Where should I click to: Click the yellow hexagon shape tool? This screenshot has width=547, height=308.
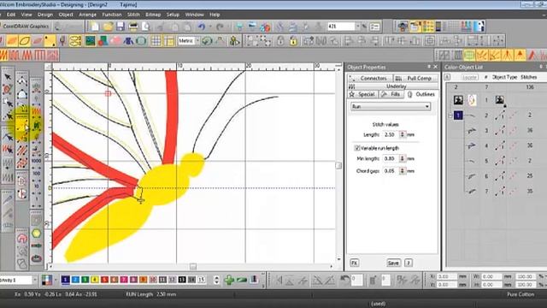[x=36, y=234]
